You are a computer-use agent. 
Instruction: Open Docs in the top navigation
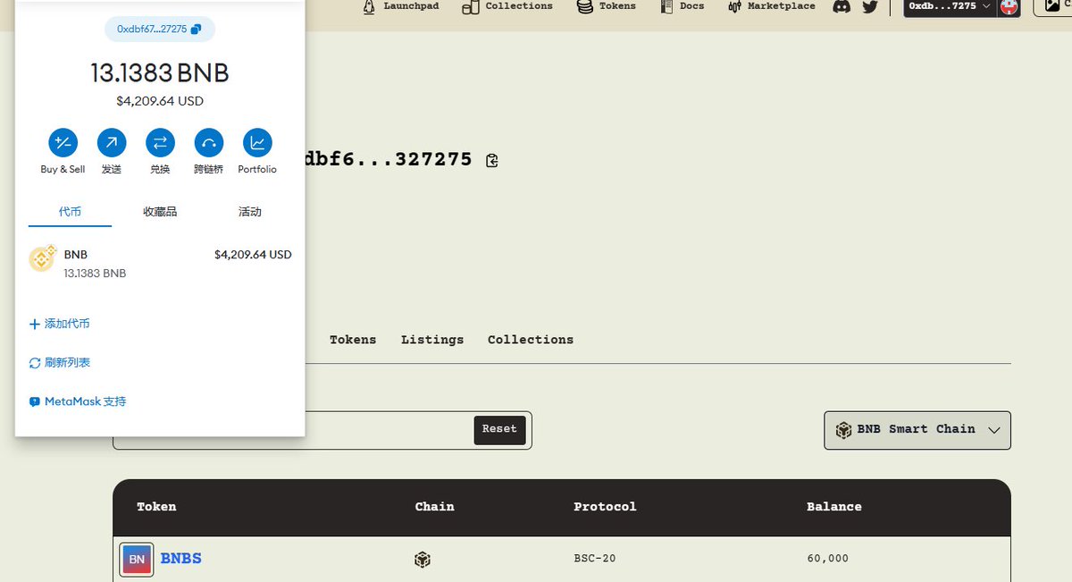683,6
